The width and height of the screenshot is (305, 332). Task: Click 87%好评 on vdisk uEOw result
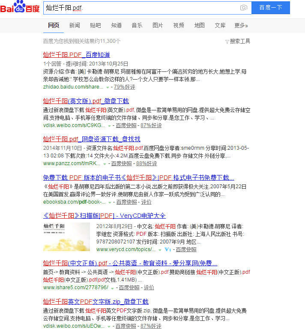click(x=151, y=326)
